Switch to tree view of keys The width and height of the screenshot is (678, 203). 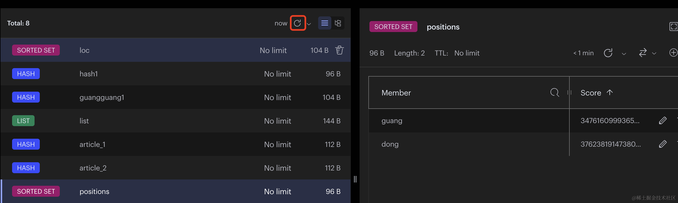(338, 23)
